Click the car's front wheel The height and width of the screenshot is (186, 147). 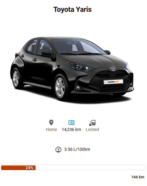(x=60, y=87)
